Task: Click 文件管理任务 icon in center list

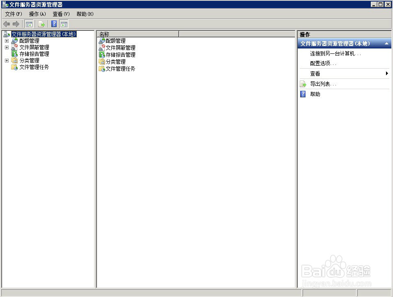Action: point(102,69)
